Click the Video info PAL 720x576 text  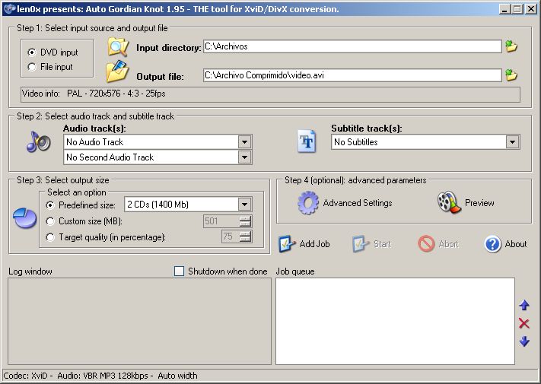coord(116,94)
